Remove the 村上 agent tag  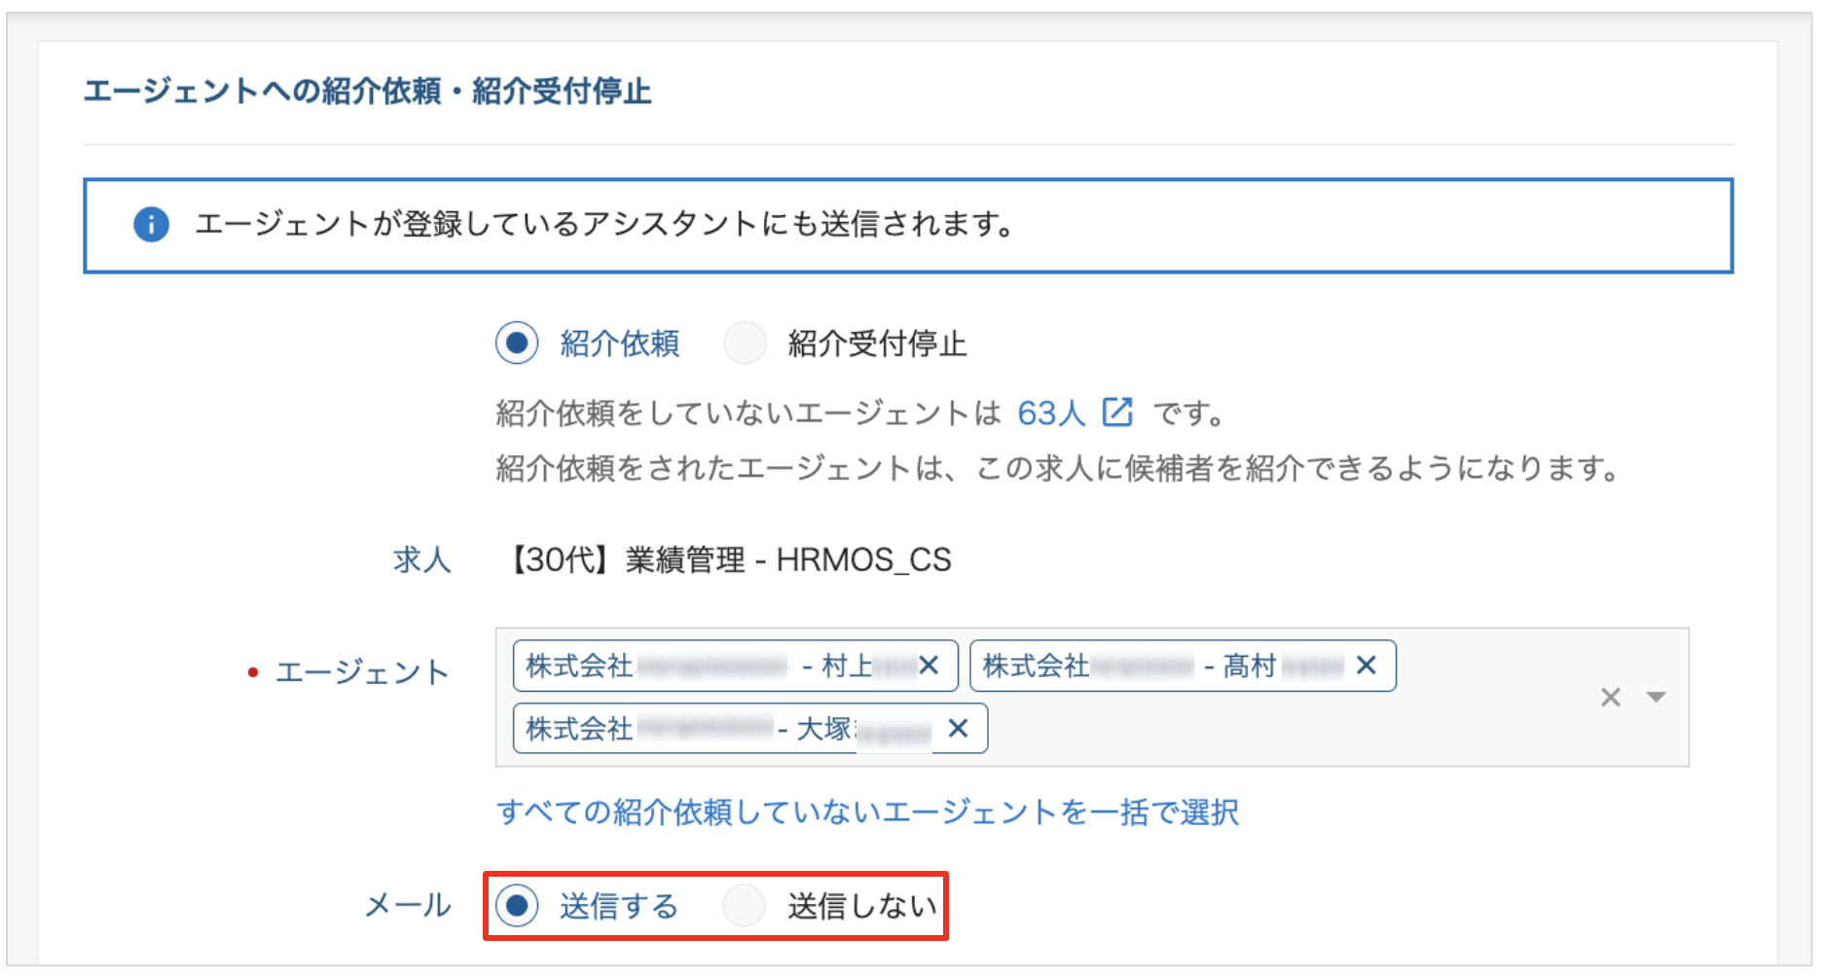pyautogui.click(x=929, y=666)
